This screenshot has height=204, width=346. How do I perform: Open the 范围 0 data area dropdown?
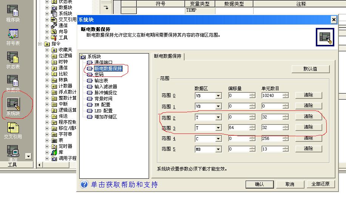[x=218, y=96]
